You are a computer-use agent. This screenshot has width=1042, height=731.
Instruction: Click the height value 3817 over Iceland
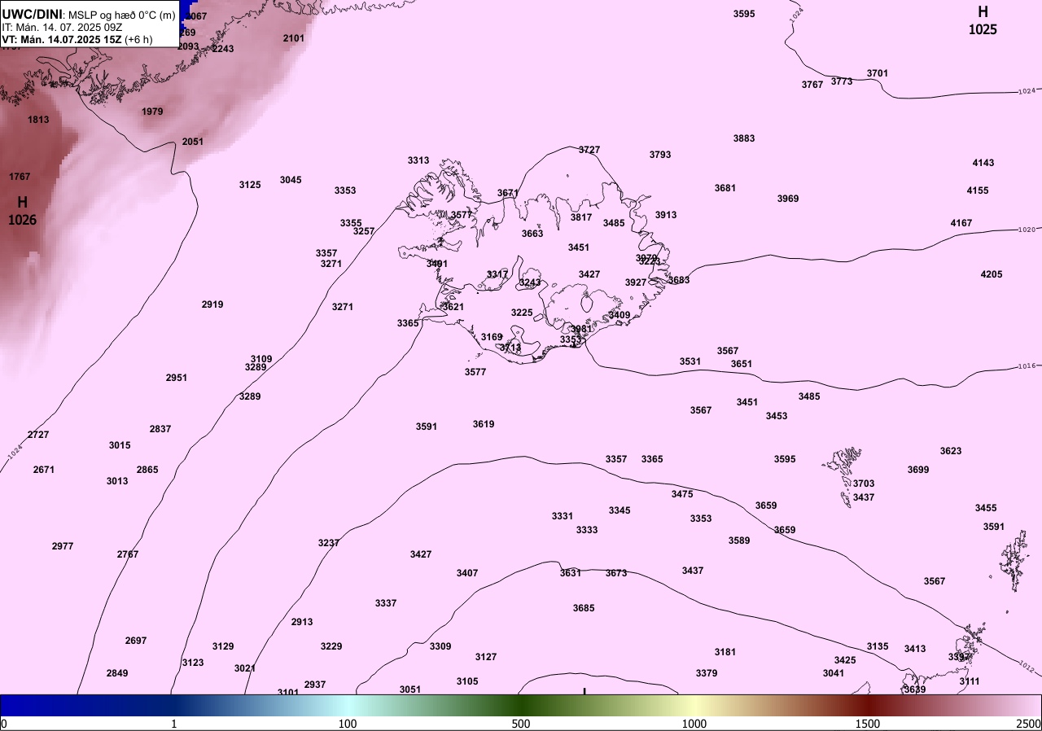(581, 217)
